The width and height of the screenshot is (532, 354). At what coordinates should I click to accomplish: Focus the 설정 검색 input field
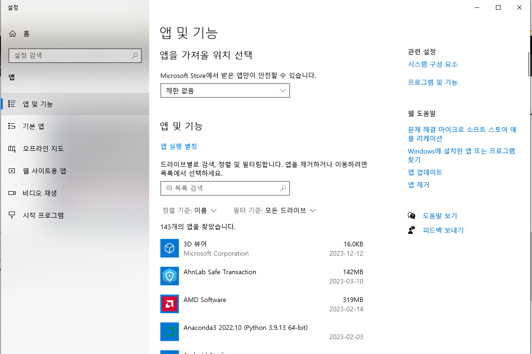(x=75, y=55)
